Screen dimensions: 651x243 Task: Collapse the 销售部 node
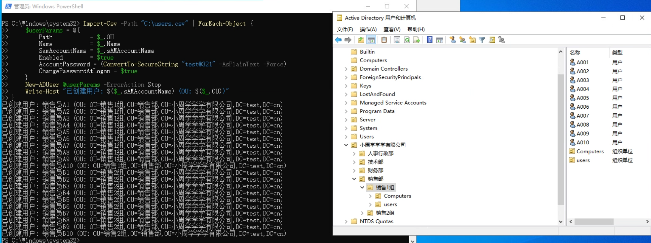[x=354, y=179]
